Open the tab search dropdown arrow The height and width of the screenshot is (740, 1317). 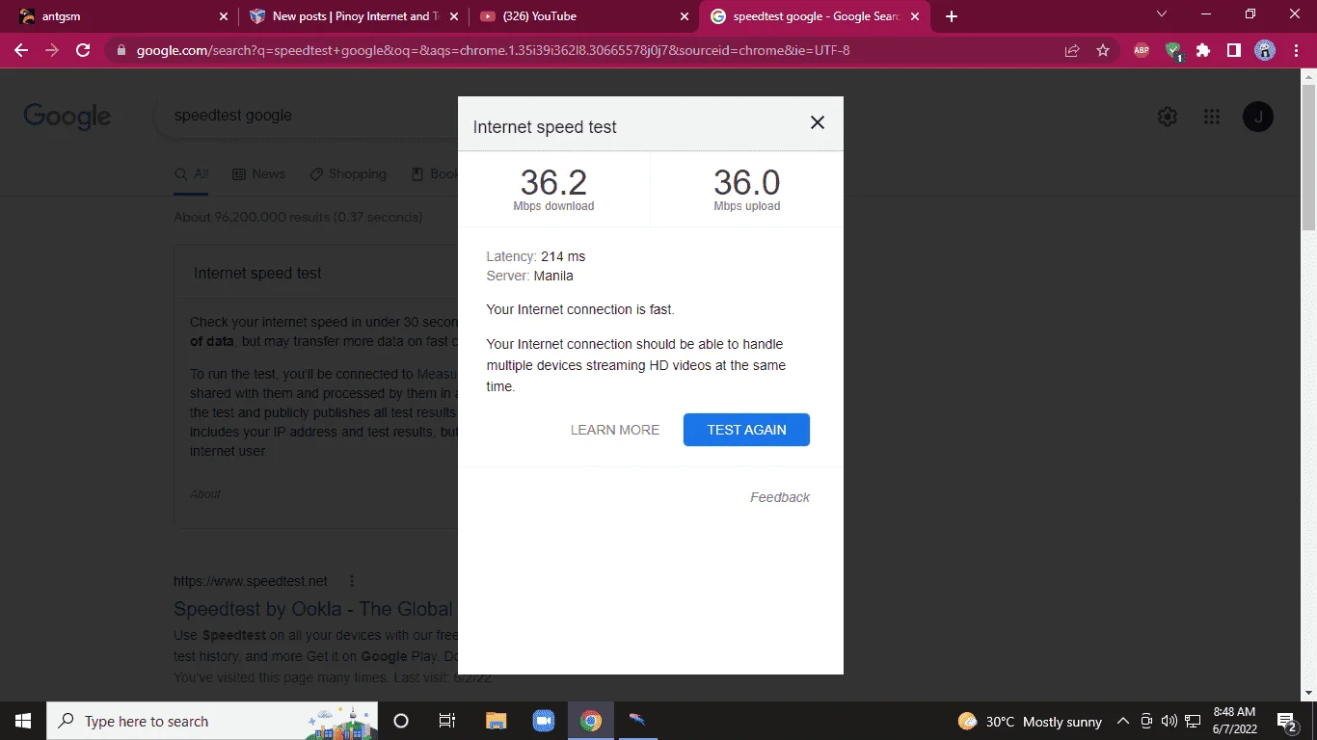(1162, 14)
